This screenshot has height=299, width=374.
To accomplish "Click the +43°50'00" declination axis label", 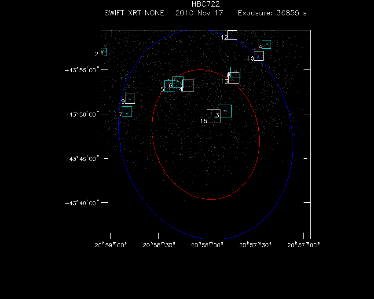I will tap(82, 114).
